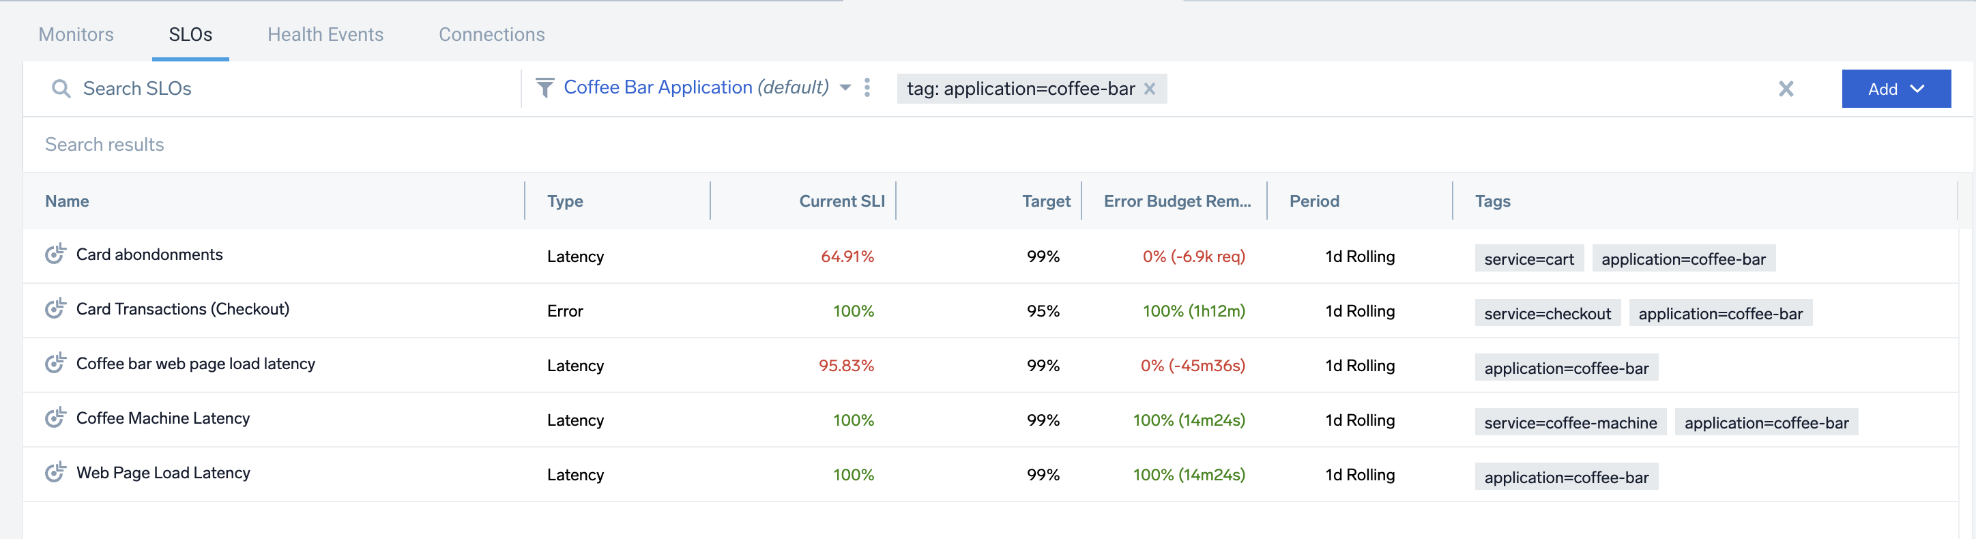The width and height of the screenshot is (1976, 539).
Task: Go to the Connections tab
Action: click(x=492, y=35)
